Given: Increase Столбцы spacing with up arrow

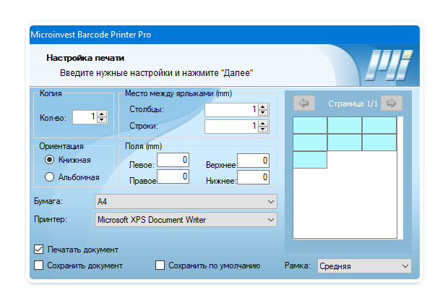Looking at the screenshot, I should (x=263, y=106).
